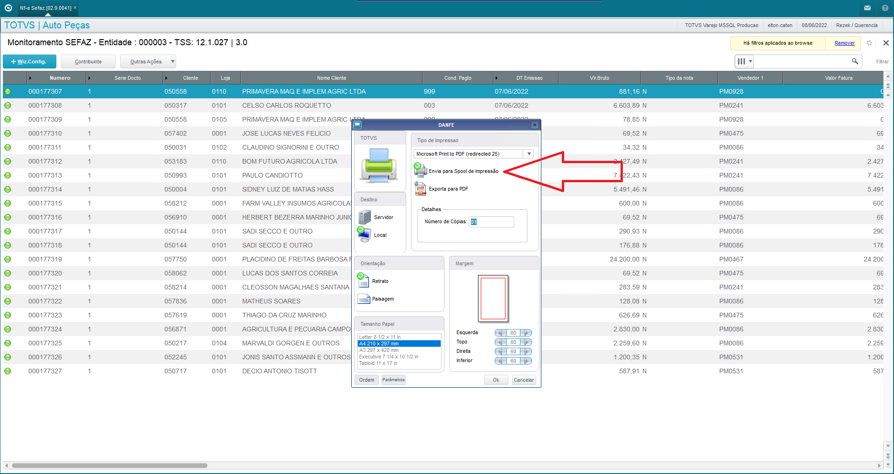Open the column selector icon
Image resolution: width=894 pixels, height=474 pixels.
[744, 61]
